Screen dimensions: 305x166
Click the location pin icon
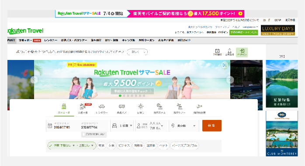pos(173,126)
